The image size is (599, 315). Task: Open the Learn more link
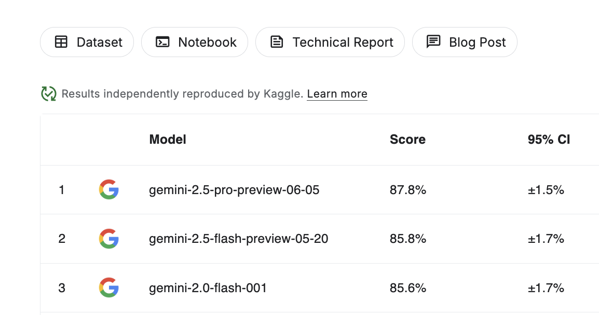click(336, 94)
